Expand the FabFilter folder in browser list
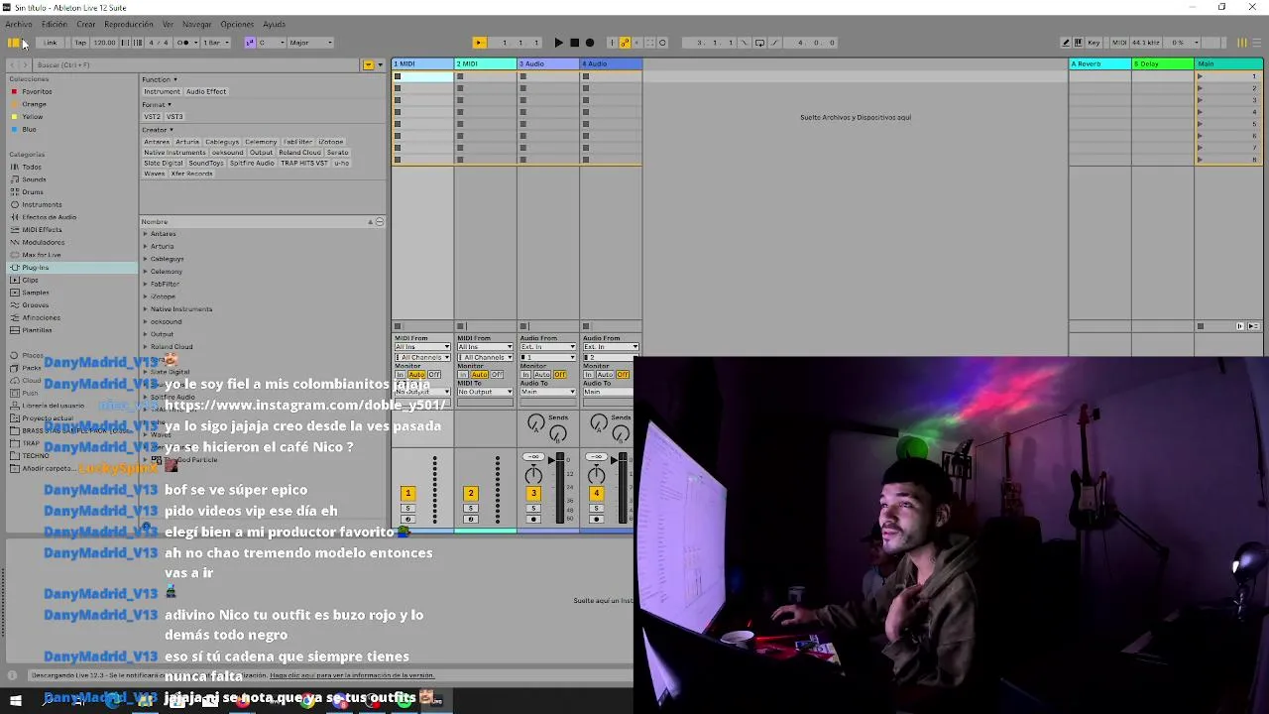This screenshot has width=1269, height=714. [145, 284]
